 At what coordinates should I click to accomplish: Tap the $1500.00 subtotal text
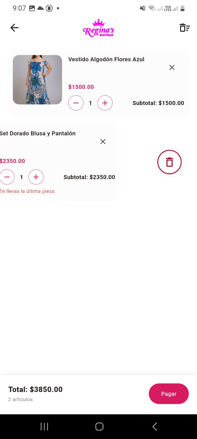[158, 103]
